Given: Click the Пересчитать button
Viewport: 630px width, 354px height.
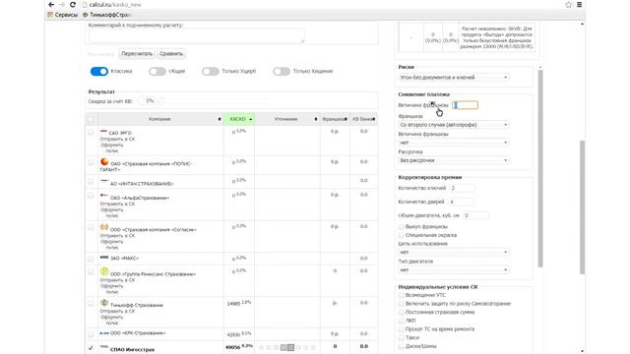Looking at the screenshot, I should click(x=137, y=54).
